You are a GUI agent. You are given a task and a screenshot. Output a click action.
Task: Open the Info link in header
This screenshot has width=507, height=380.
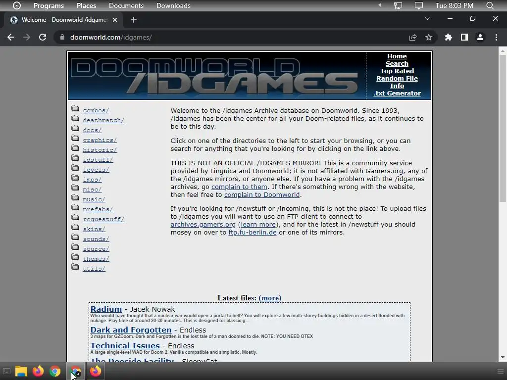(x=397, y=86)
